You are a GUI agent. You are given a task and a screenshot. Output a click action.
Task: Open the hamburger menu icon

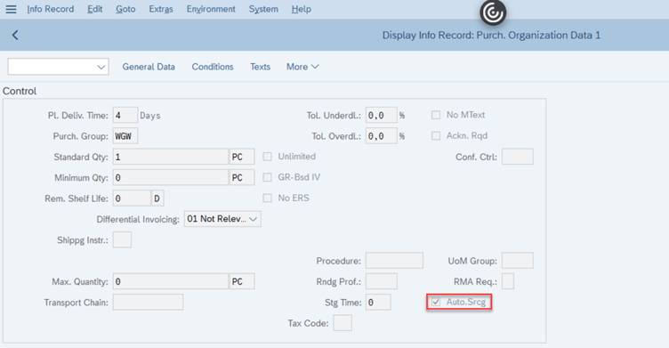click(11, 9)
